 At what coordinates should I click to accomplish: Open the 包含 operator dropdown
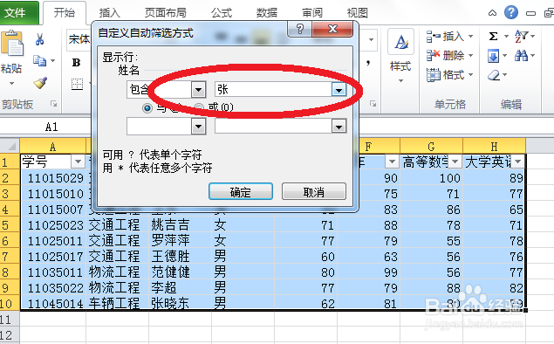(x=198, y=90)
